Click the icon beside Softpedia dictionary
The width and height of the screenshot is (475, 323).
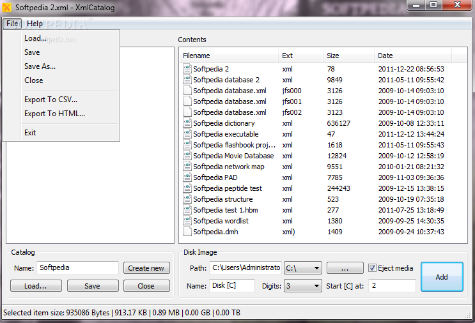pos(187,123)
